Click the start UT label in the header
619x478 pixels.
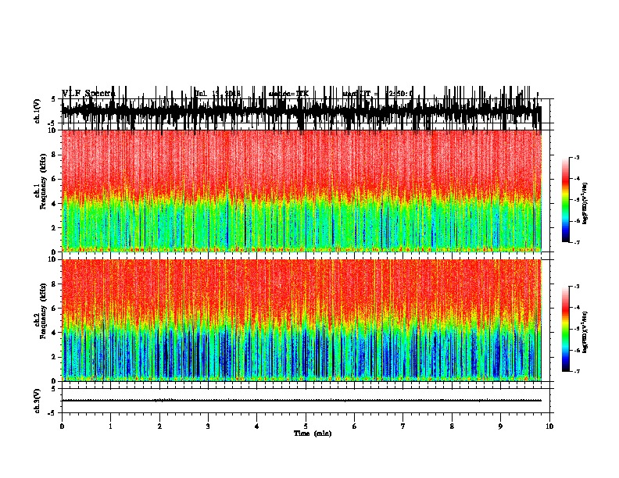pyautogui.click(x=377, y=94)
